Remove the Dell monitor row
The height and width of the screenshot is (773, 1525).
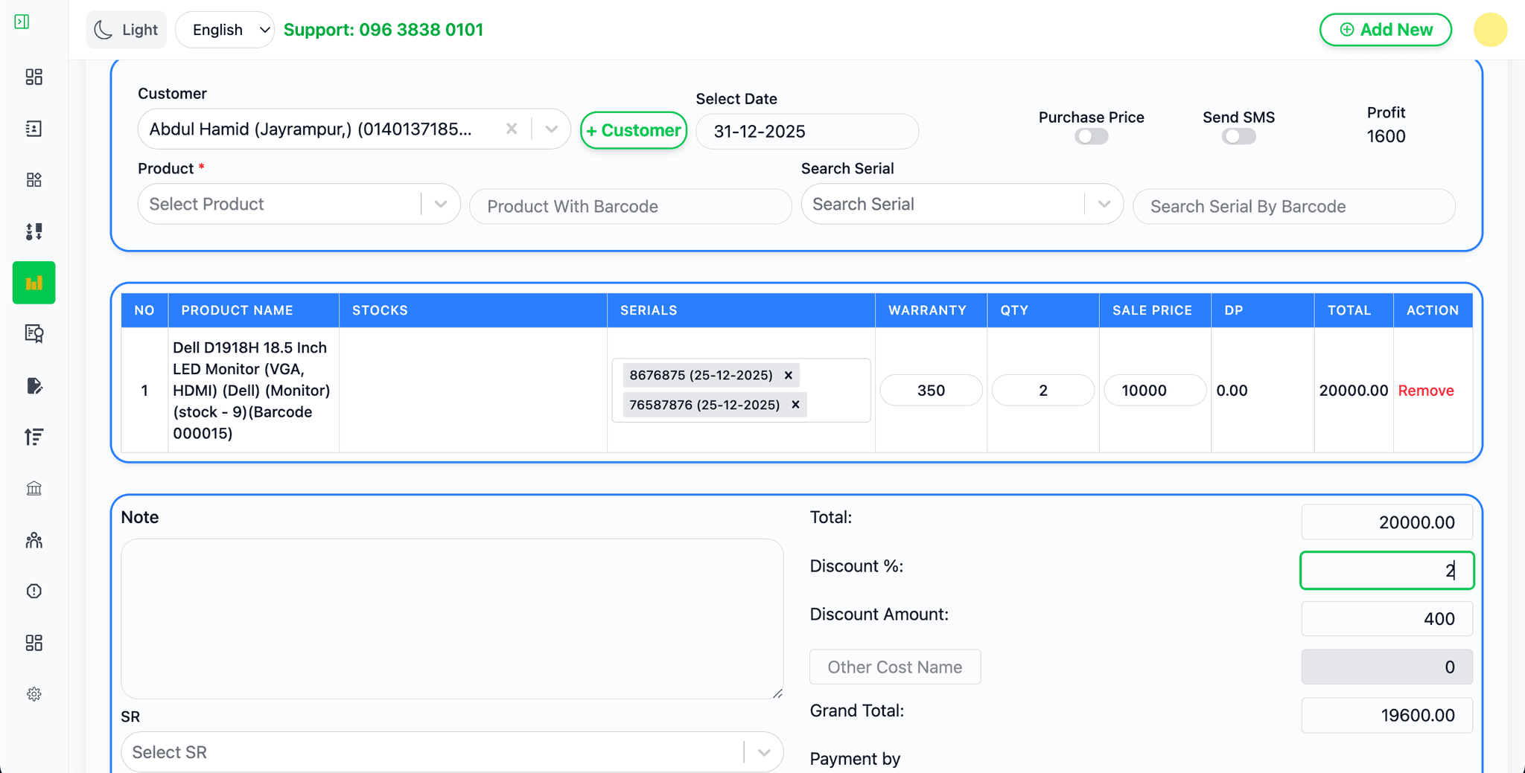click(x=1425, y=391)
